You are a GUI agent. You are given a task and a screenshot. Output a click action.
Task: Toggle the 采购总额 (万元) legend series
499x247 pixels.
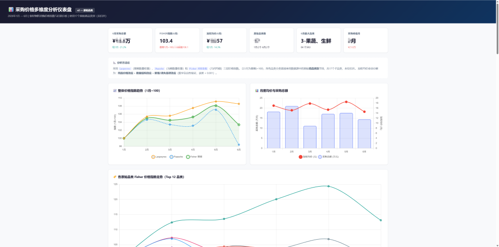[x=329, y=157]
